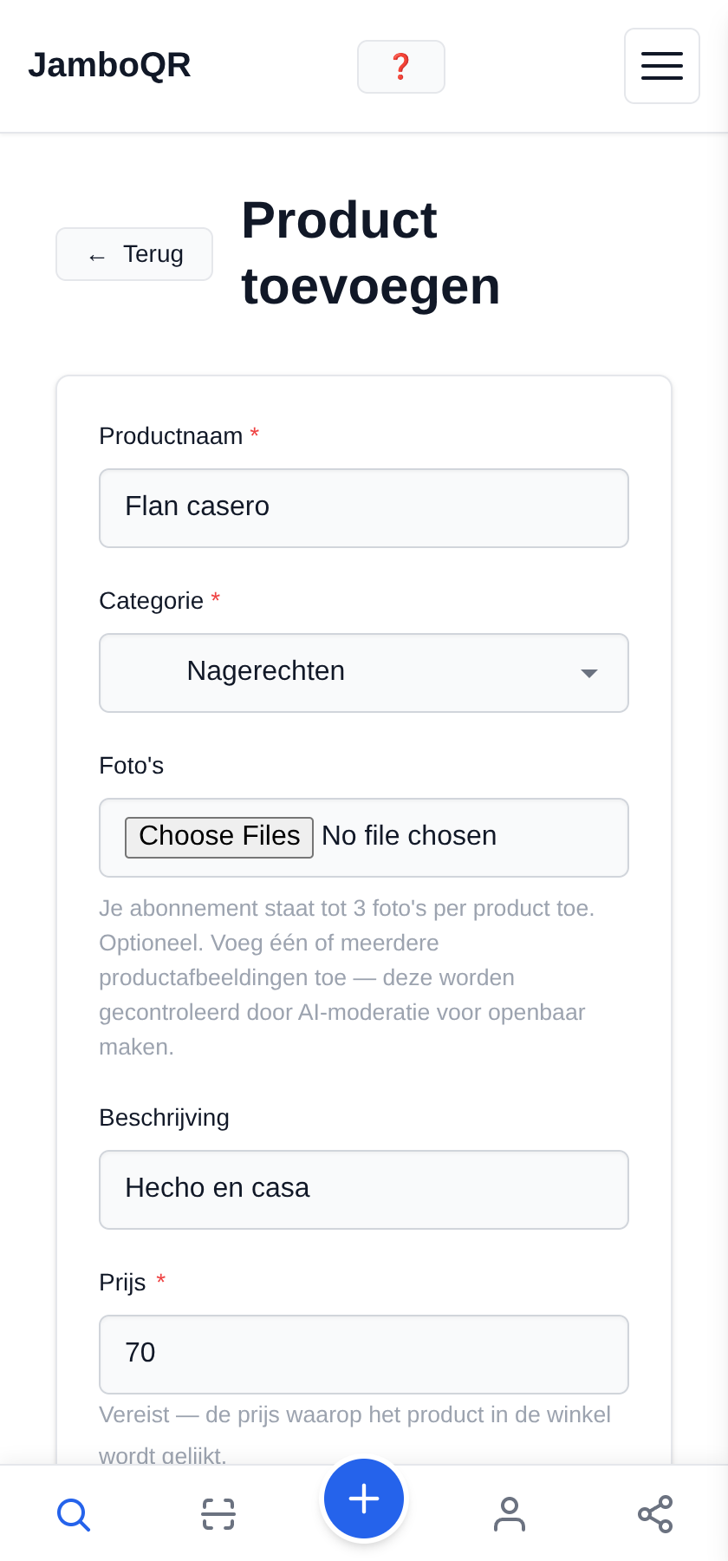Open the QR scanner in bottom navigation
Image resolution: width=728 pixels, height=1561 pixels.
pyautogui.click(x=218, y=1514)
